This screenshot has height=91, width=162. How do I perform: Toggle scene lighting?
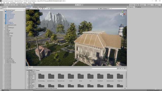[40, 9]
